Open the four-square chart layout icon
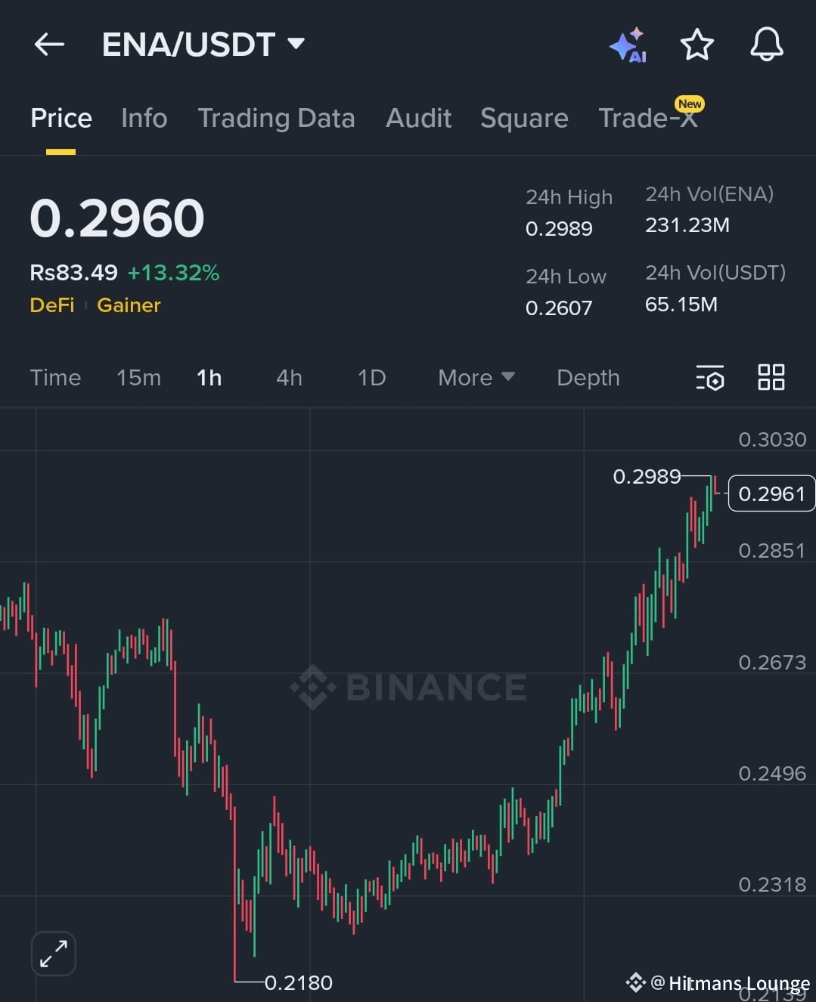 coord(771,376)
